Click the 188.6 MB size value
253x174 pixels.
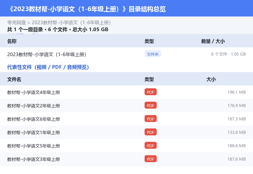(236, 145)
